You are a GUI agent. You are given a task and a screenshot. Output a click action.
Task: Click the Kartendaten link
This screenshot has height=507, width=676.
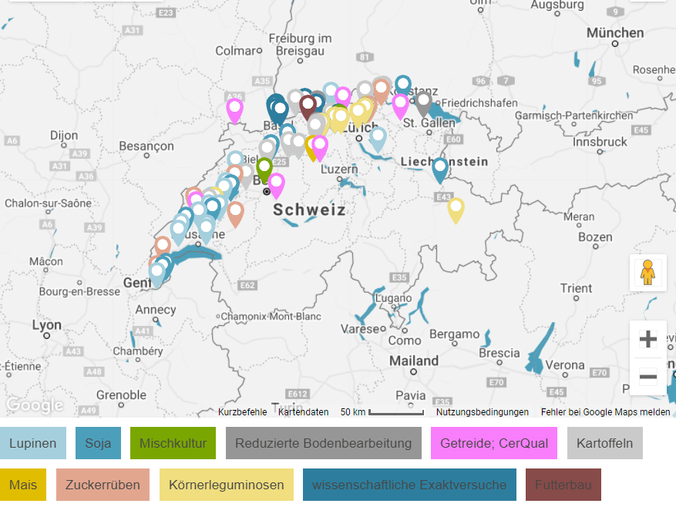[304, 412]
